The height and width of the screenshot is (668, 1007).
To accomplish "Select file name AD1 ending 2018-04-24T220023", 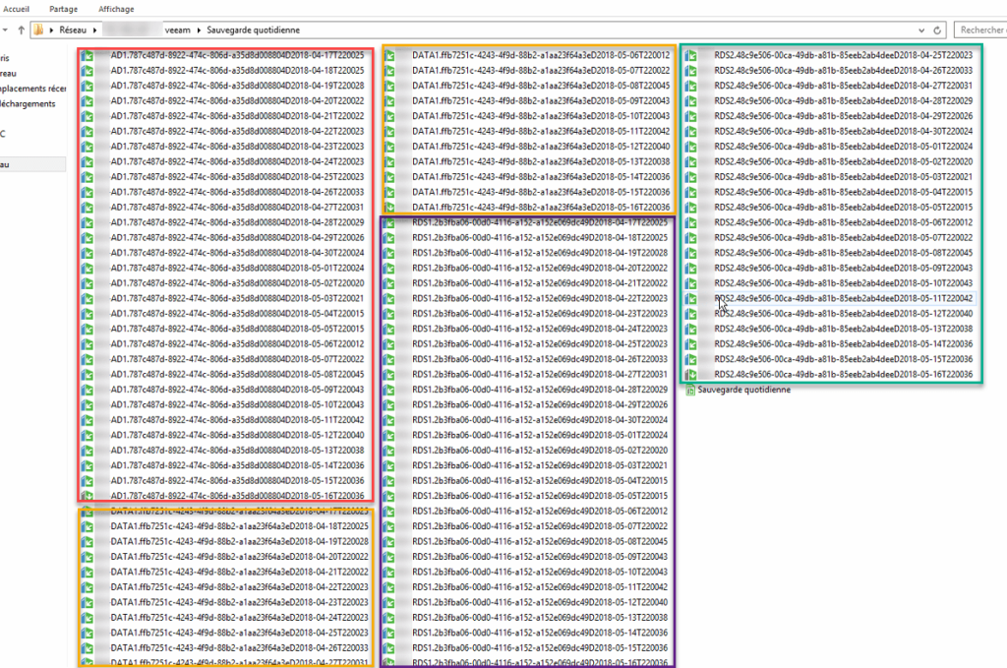I will pos(237,162).
